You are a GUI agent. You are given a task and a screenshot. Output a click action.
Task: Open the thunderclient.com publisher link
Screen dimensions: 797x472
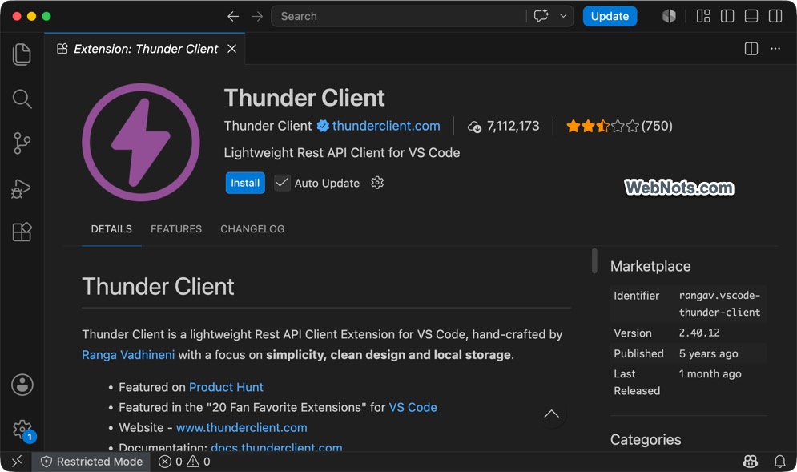click(x=386, y=126)
